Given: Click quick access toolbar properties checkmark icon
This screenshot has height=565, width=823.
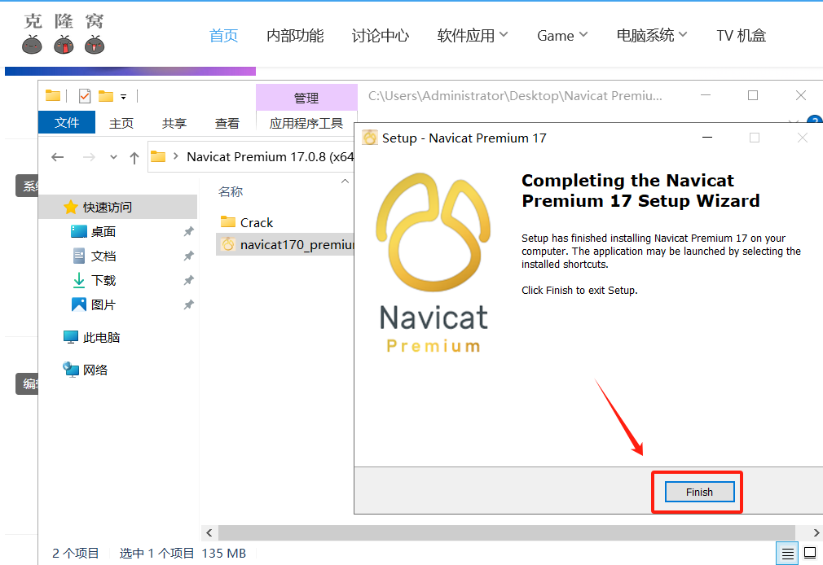Looking at the screenshot, I should (85, 96).
